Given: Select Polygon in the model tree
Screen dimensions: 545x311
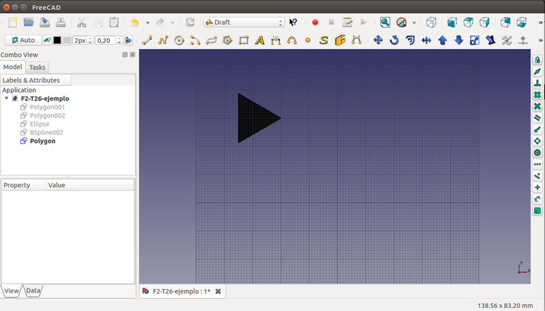Looking at the screenshot, I should click(x=42, y=141).
